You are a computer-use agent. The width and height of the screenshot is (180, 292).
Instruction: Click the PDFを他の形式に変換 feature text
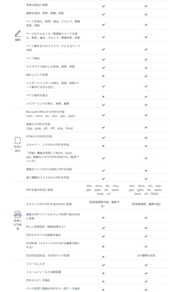(39, 190)
